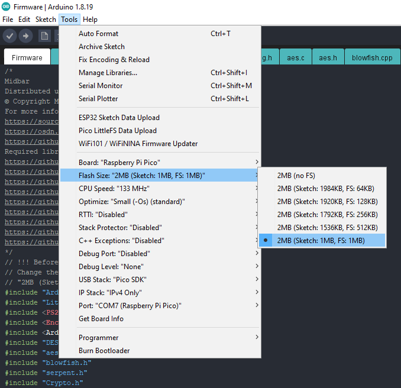Screen dimensions: 401x388
Task: Expand IP Stack: "IPv4 Only" submenu
Action: point(160,293)
